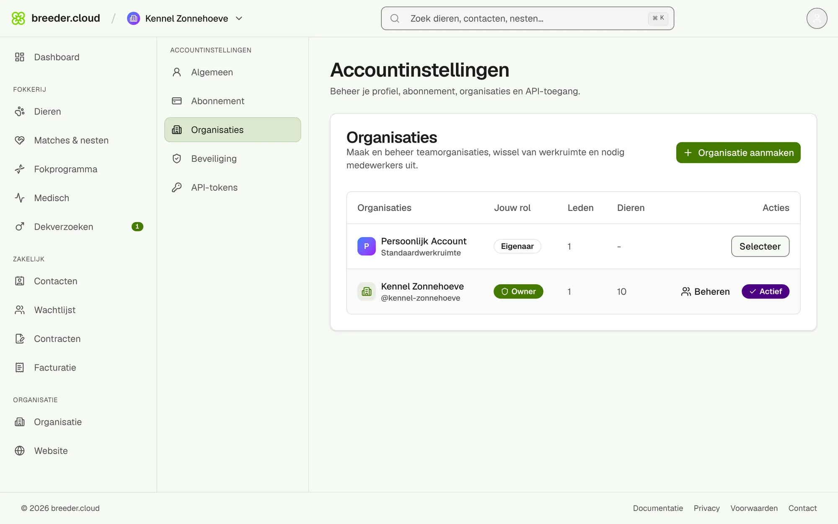Screen dimensions: 838x524
Task: Click the Algemeen person icon
Action: (x=177, y=72)
